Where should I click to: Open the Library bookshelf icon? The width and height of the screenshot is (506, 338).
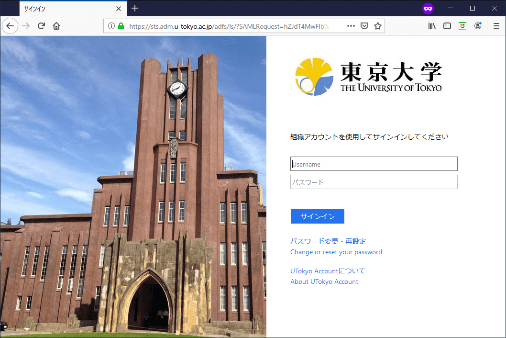(x=432, y=26)
